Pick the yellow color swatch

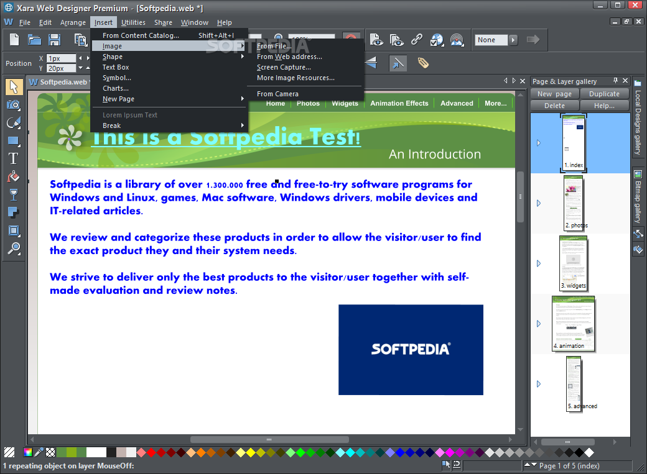[x=251, y=452]
